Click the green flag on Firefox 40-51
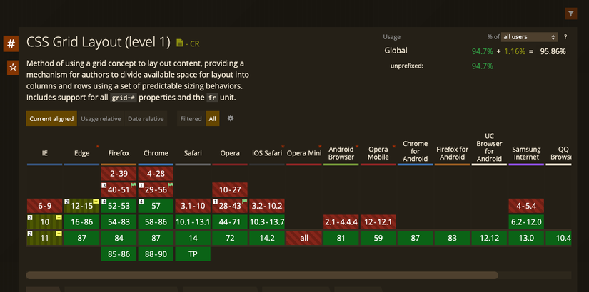The height and width of the screenshot is (292, 589). 133,184
